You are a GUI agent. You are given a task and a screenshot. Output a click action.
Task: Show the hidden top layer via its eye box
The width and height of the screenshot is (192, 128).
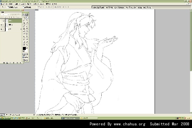(1, 21)
